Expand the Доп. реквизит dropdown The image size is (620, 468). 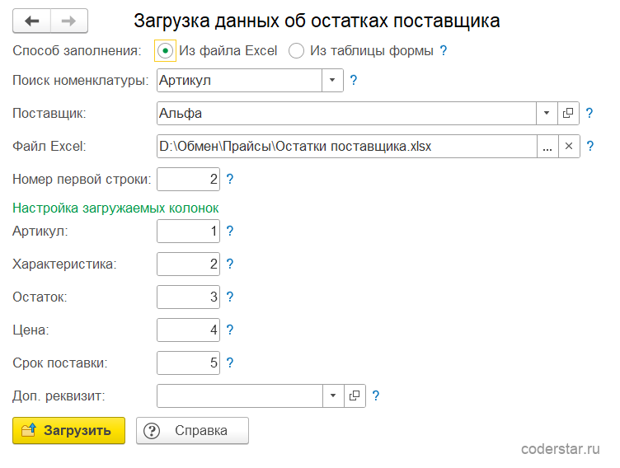(333, 395)
